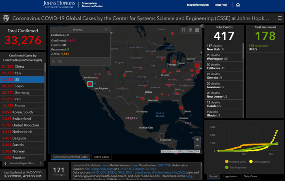Open the Worldometers.info data source link
The height and width of the screenshot is (181, 285).
[x=164, y=172]
